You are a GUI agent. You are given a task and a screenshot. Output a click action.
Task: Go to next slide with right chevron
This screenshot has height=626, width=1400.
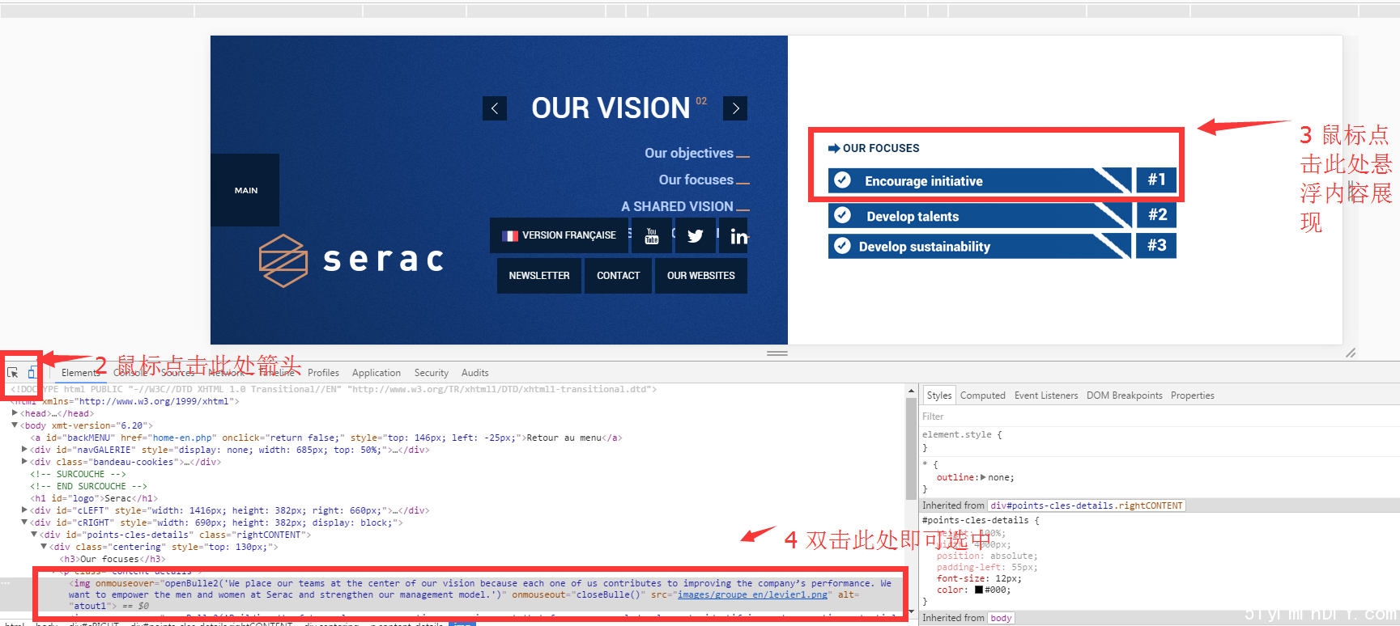[x=735, y=108]
